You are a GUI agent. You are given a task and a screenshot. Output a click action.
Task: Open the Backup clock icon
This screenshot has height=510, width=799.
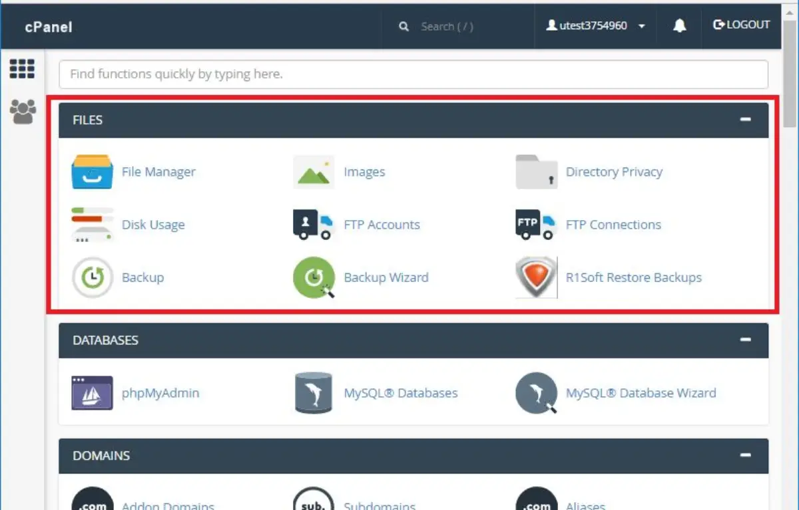pos(92,277)
